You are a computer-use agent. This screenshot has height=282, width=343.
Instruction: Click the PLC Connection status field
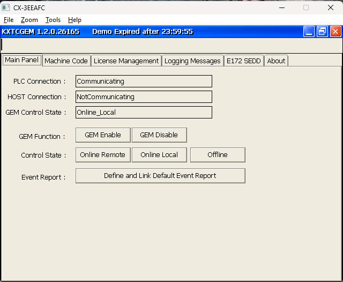(x=144, y=81)
